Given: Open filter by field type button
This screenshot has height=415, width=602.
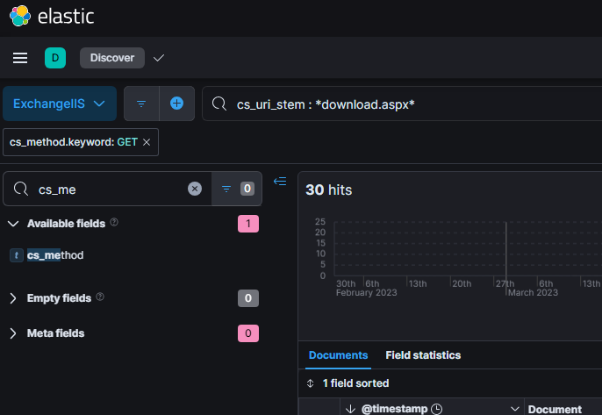Looking at the screenshot, I should point(237,189).
